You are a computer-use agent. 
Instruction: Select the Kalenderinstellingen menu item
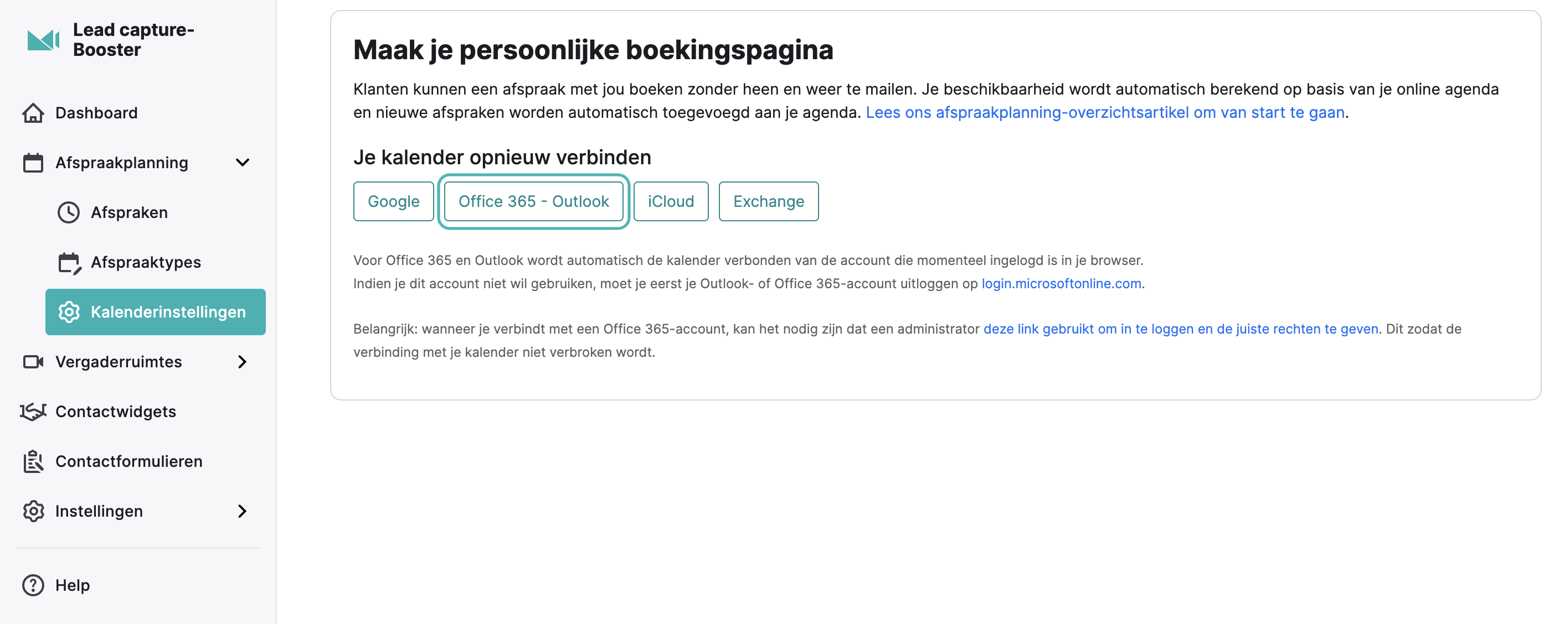pyautogui.click(x=156, y=312)
